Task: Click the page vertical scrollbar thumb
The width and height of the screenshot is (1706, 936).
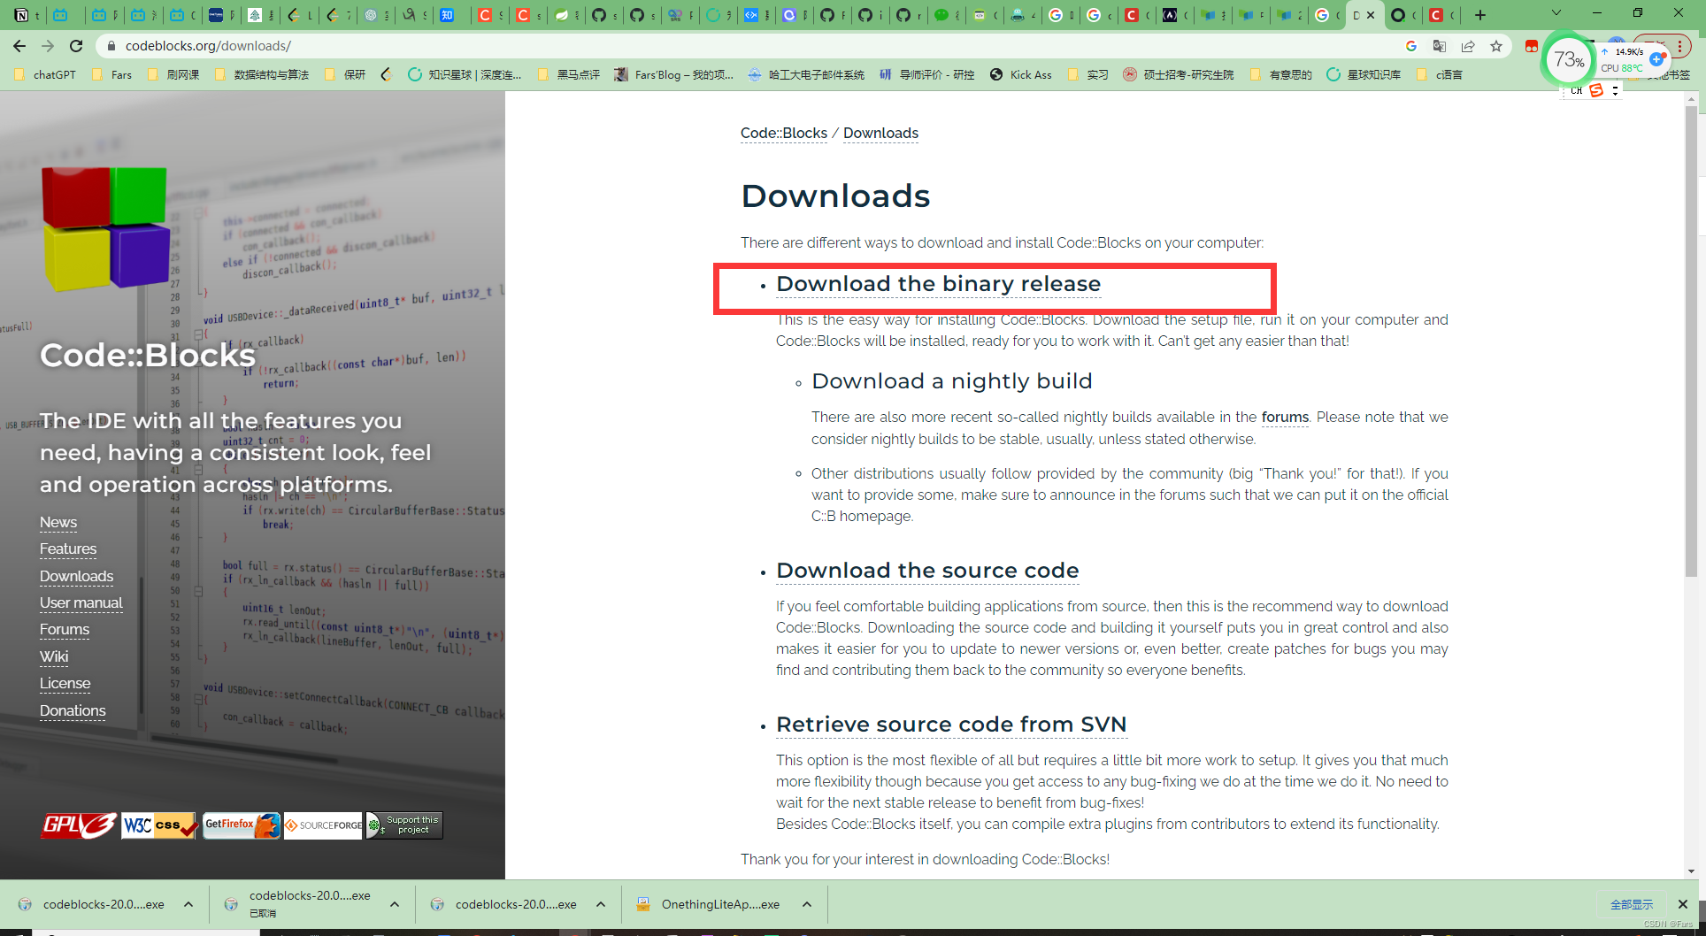Action: [1691, 341]
